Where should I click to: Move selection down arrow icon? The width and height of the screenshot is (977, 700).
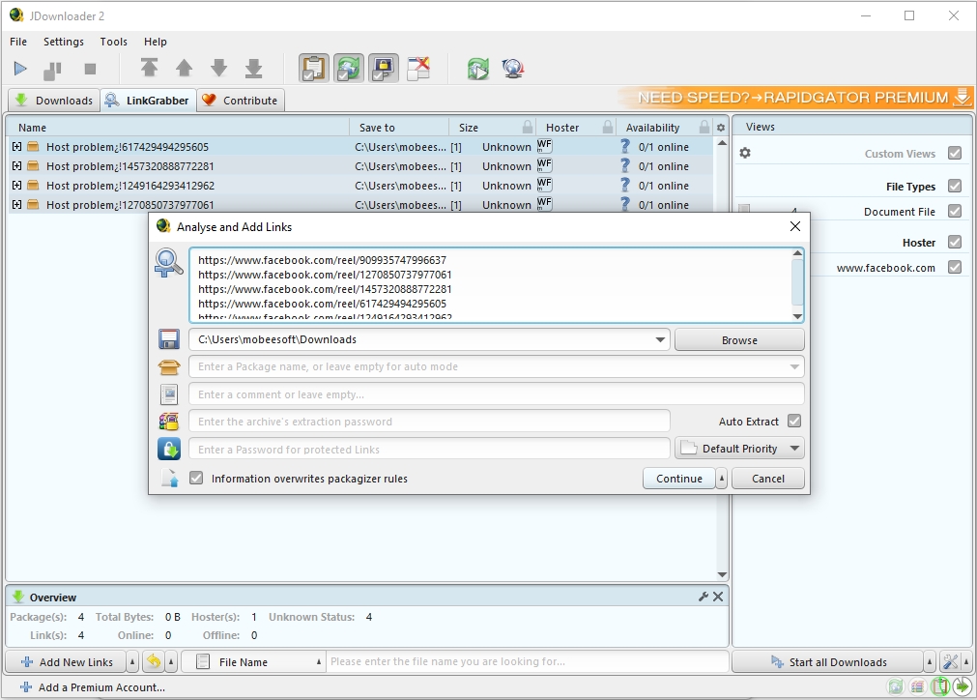(x=218, y=68)
